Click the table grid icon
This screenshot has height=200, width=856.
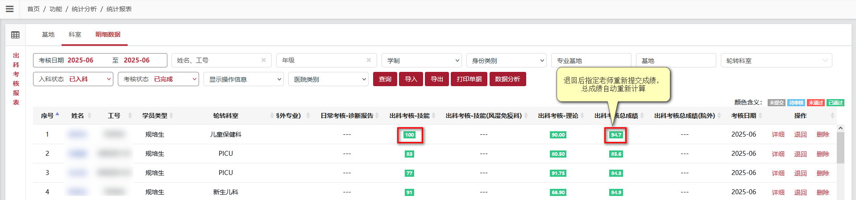click(15, 35)
